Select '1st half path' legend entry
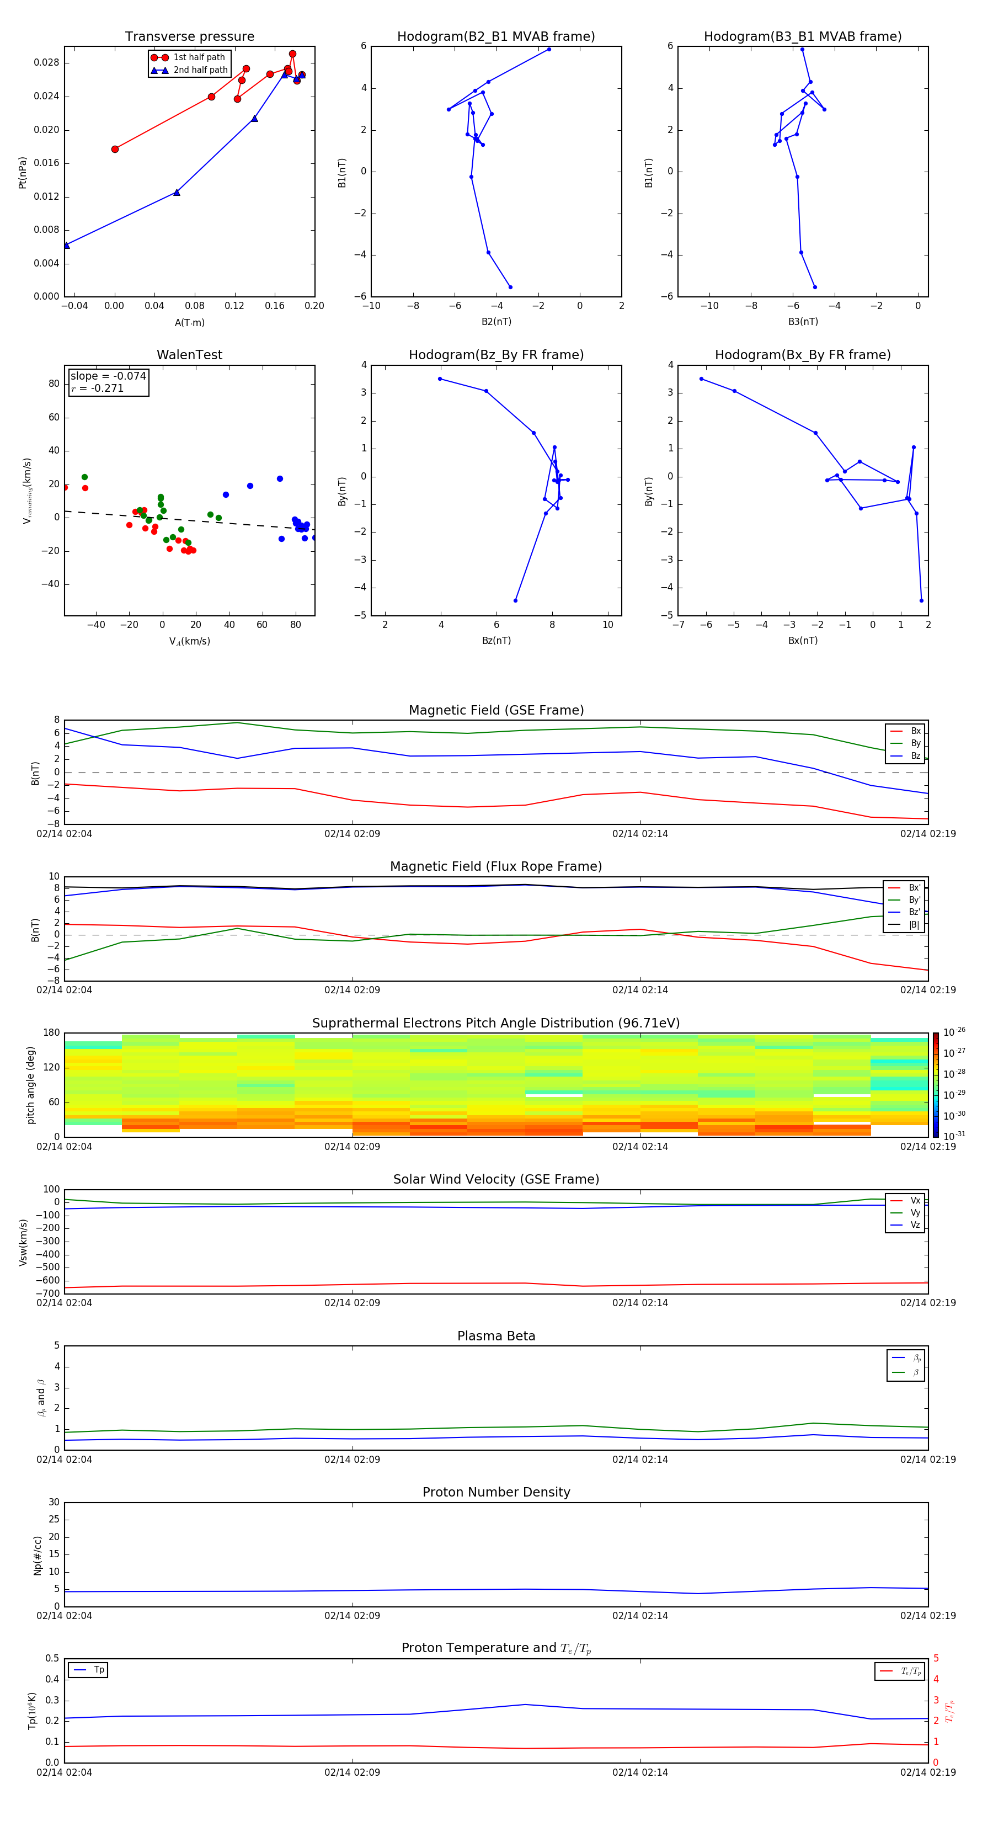The image size is (993, 1821). (x=189, y=57)
